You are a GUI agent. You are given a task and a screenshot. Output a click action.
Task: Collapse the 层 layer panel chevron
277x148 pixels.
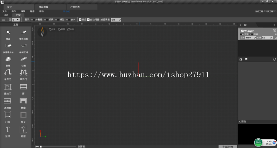(241, 25)
